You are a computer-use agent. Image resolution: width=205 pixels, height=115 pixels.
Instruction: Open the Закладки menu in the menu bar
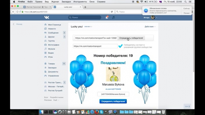click(x=66, y=2)
